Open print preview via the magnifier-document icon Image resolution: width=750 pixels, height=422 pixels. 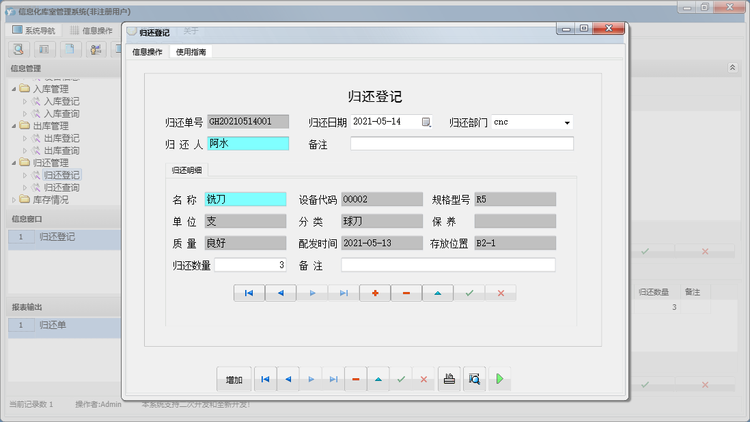coord(474,378)
